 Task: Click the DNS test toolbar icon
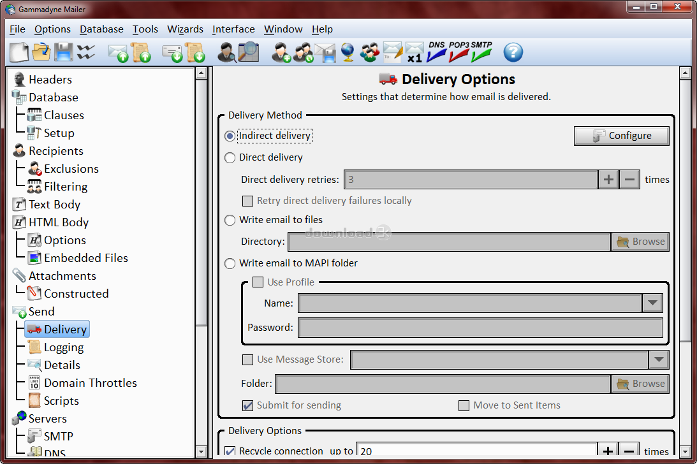coord(437,52)
